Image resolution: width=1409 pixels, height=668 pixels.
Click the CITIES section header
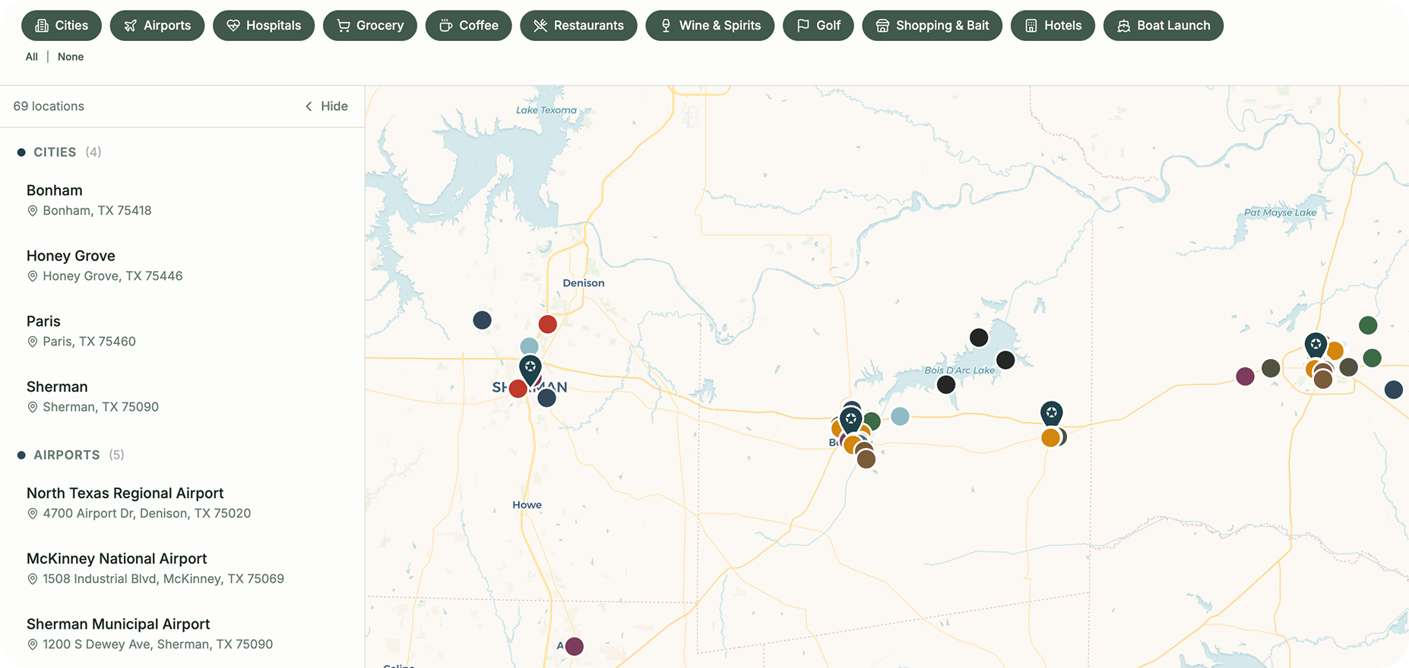(55, 153)
